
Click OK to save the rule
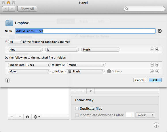coord(155,80)
